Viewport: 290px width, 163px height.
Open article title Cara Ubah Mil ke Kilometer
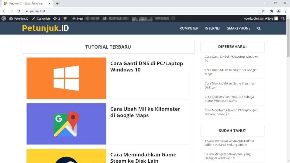click(145, 112)
